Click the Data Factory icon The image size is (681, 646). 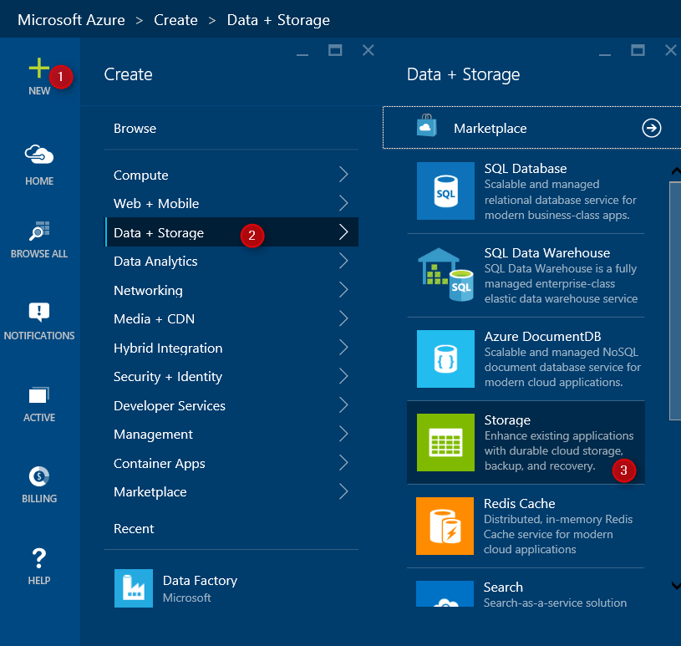click(x=134, y=588)
